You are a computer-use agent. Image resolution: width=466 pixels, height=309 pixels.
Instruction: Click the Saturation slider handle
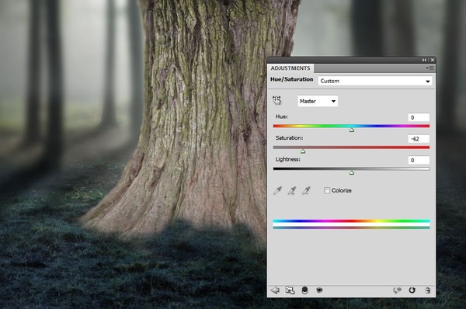[x=303, y=151]
